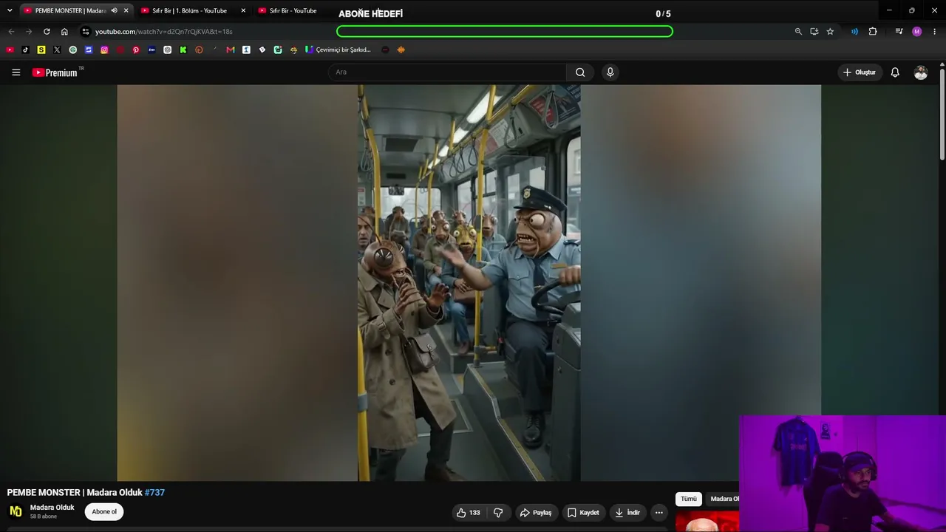Select the 'Madara Ol…' filter chip

(724, 499)
